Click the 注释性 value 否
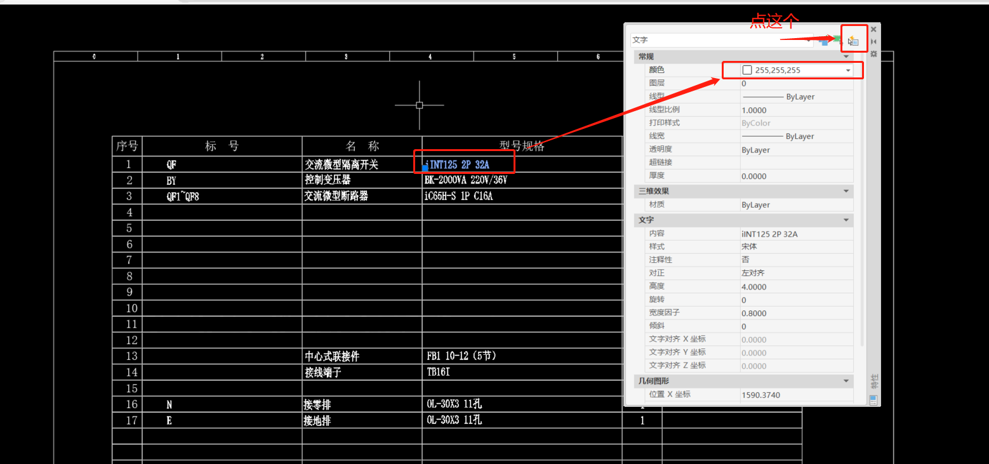Viewport: 989px width, 464px height. [x=797, y=260]
